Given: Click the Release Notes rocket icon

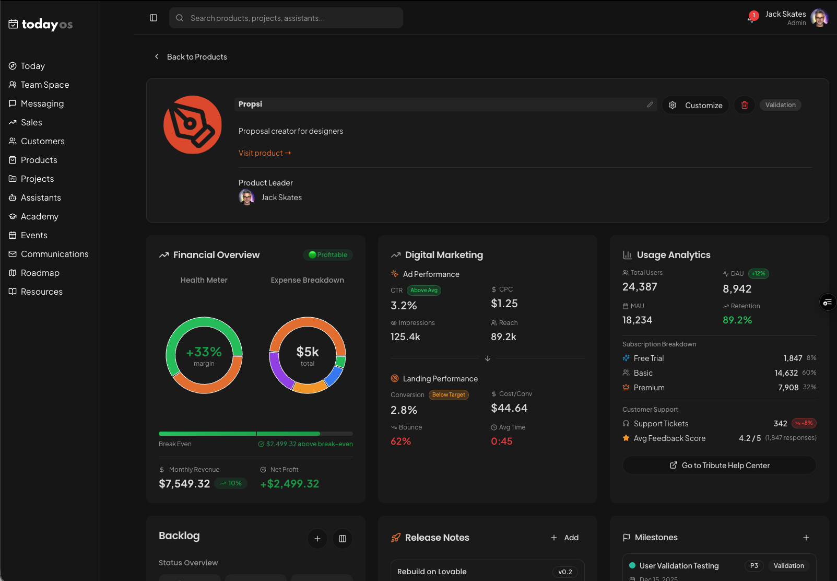Looking at the screenshot, I should pos(396,538).
